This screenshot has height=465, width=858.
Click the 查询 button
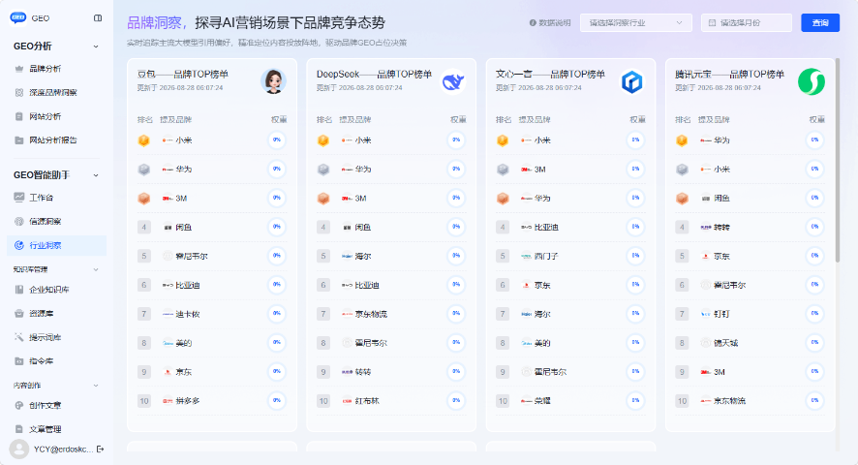819,23
